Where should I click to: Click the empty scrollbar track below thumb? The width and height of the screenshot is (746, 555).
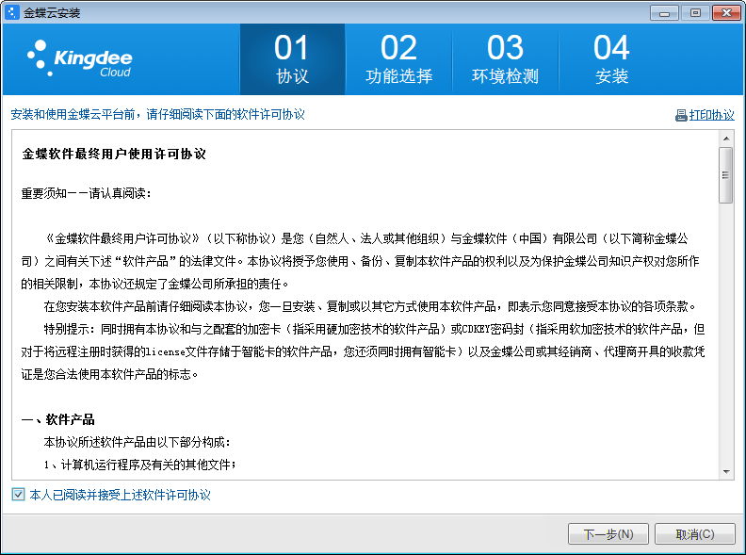pos(726,334)
